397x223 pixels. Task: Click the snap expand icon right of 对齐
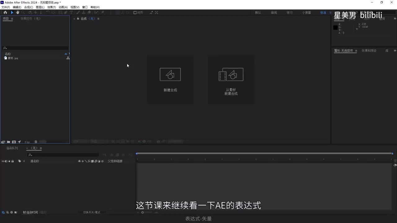click(x=157, y=13)
